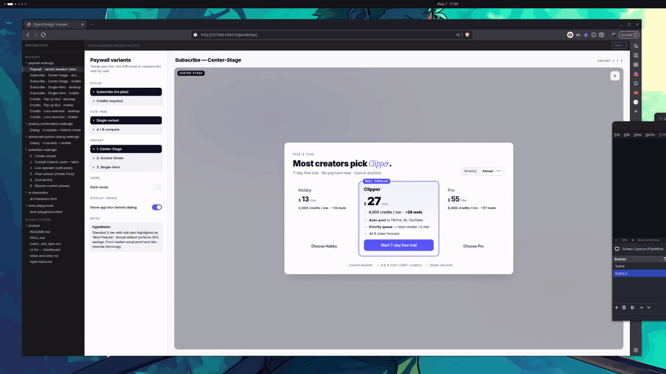This screenshot has width=666, height=374.
Task: Click OBS preview zoom-in plus icon
Action: point(633,240)
